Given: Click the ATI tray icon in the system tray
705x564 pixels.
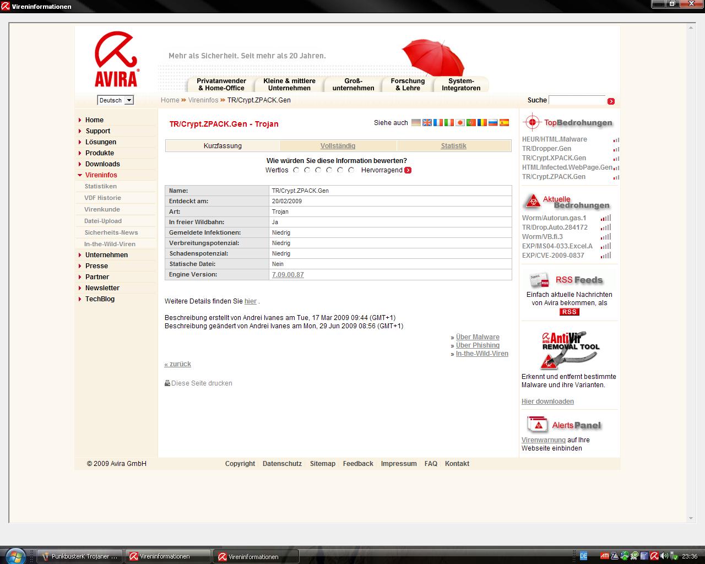Looking at the screenshot, I should point(604,556).
